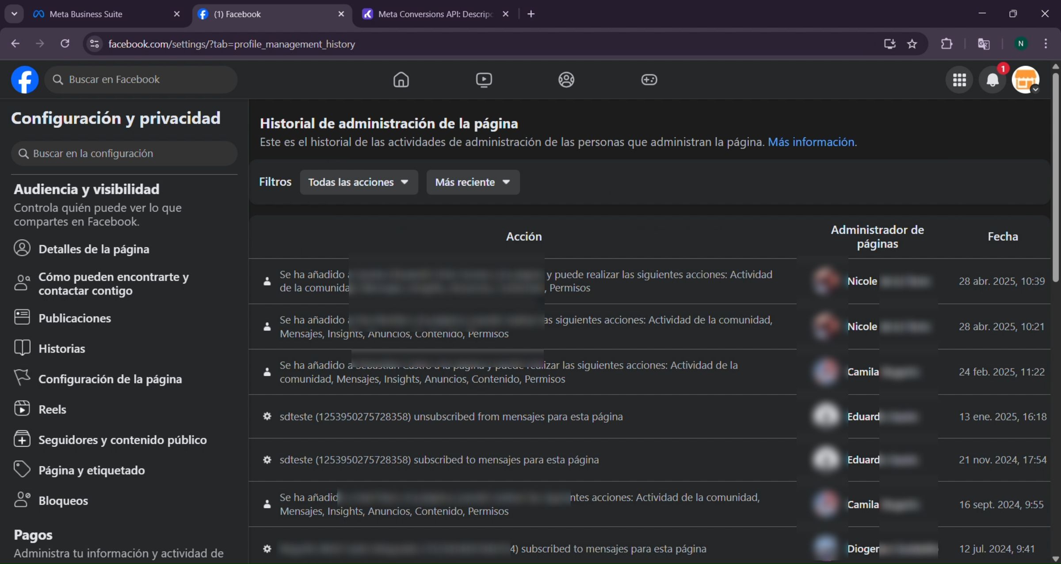This screenshot has height=564, width=1061.
Task: Click the install site icon in address bar
Action: pyautogui.click(x=889, y=43)
